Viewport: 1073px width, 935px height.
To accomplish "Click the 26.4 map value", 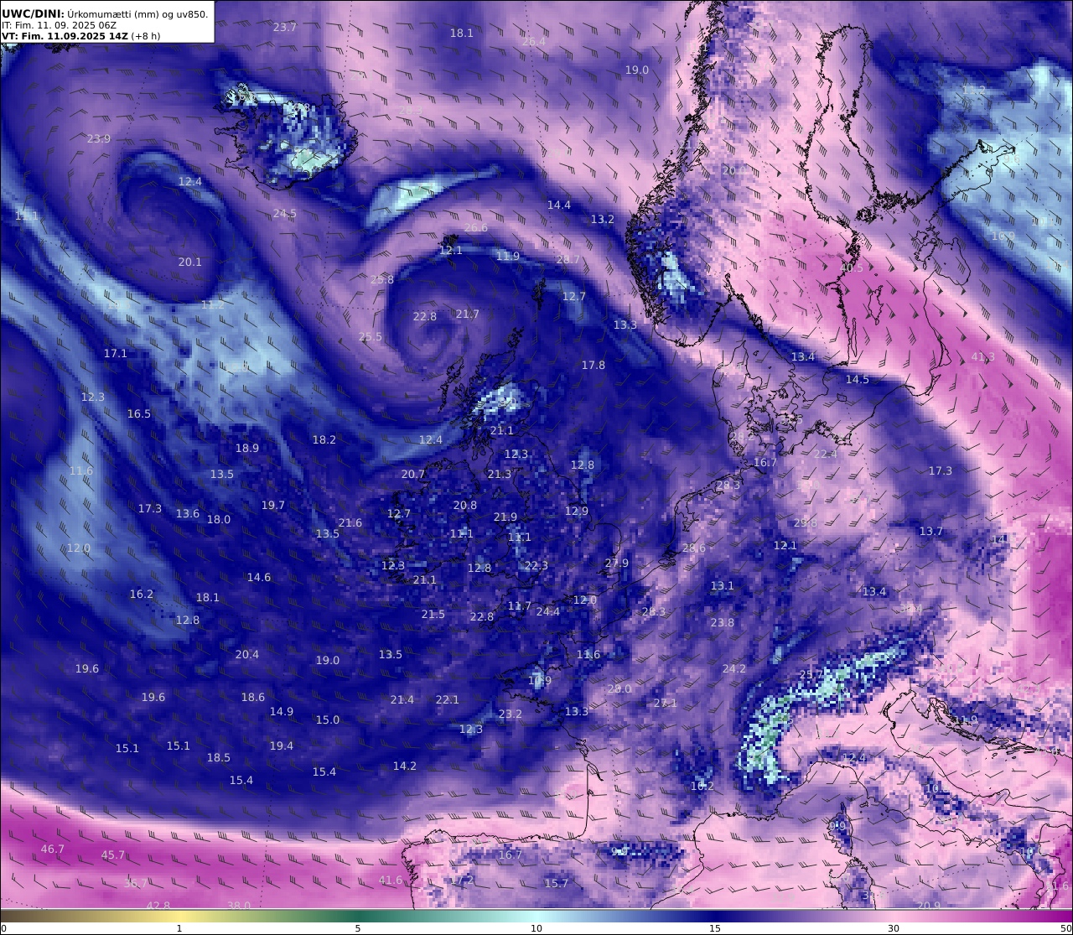I will [534, 41].
